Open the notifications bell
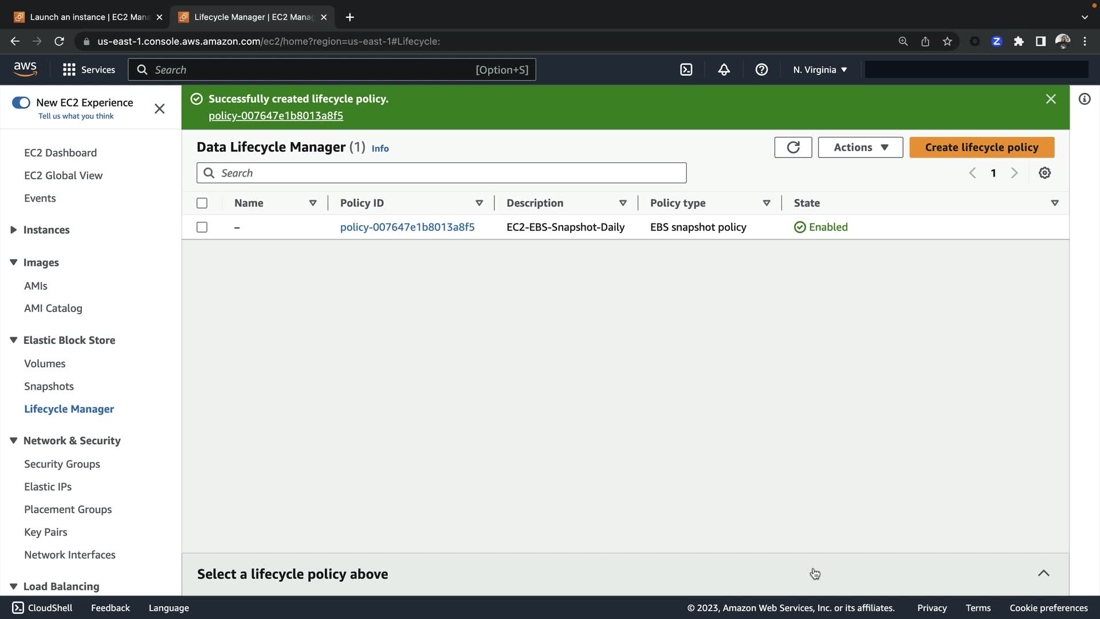 click(x=724, y=69)
